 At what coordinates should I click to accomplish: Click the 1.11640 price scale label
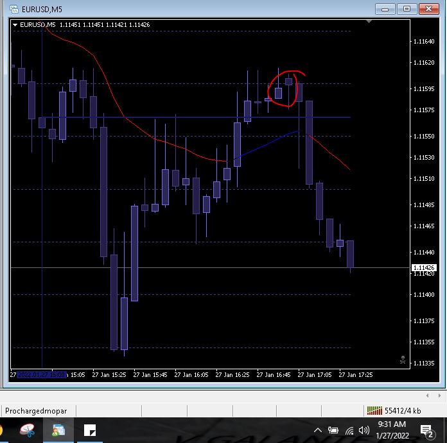[424, 42]
